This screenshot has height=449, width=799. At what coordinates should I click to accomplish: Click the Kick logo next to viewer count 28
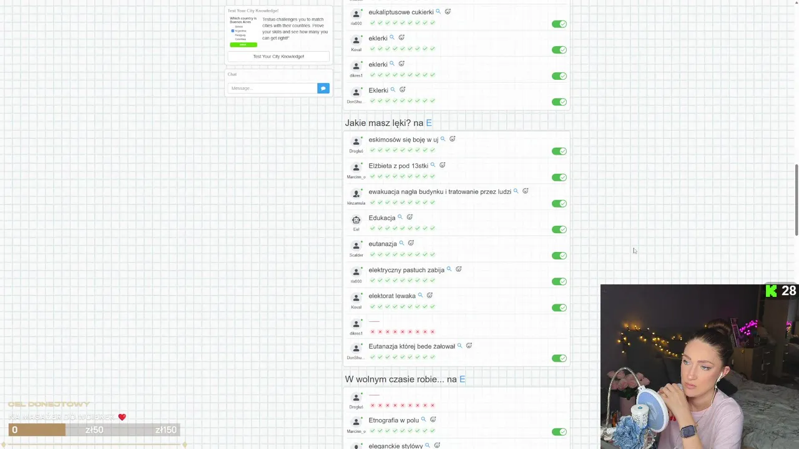click(x=772, y=291)
